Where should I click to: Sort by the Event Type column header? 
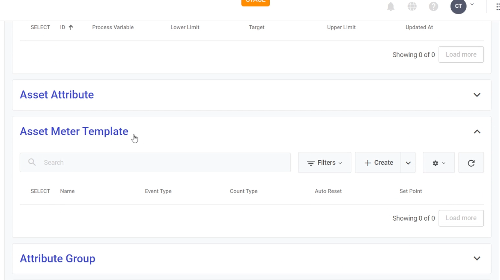coord(158,191)
